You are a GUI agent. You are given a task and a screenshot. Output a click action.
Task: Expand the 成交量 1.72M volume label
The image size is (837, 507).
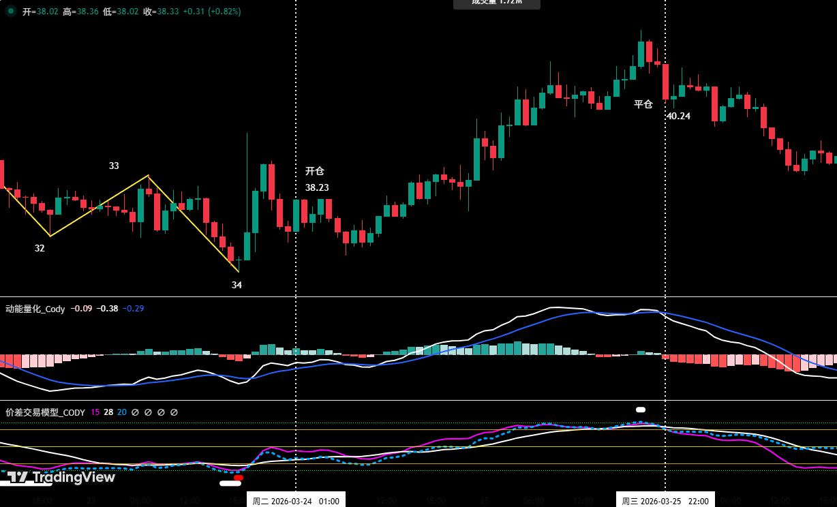[x=496, y=4]
